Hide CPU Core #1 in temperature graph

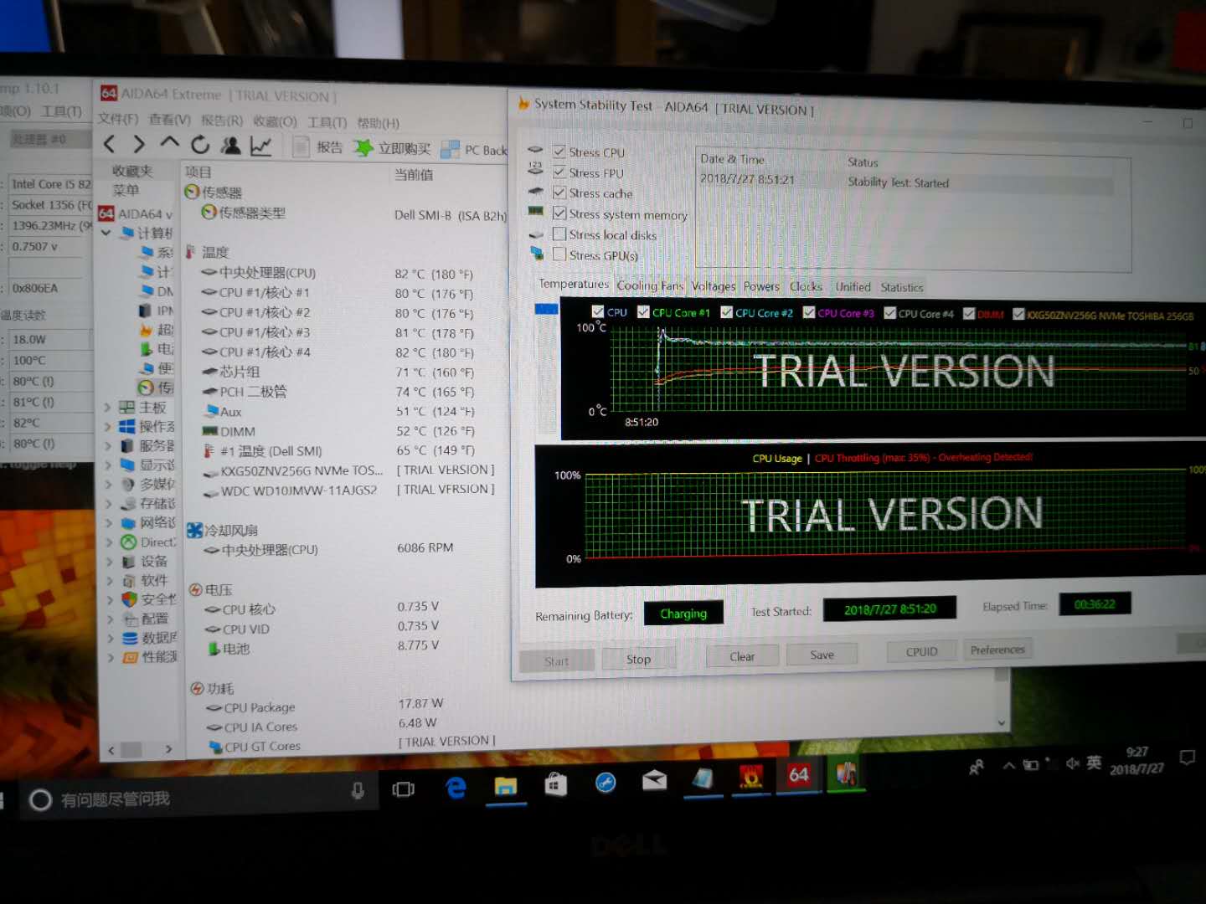(x=643, y=312)
